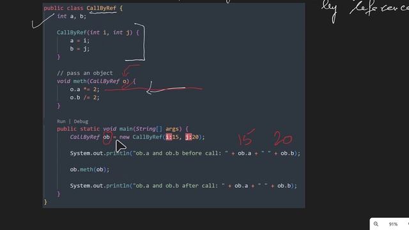Click the magnifier zoom icon near 91%
The height and width of the screenshot is (230, 409).
(376, 224)
